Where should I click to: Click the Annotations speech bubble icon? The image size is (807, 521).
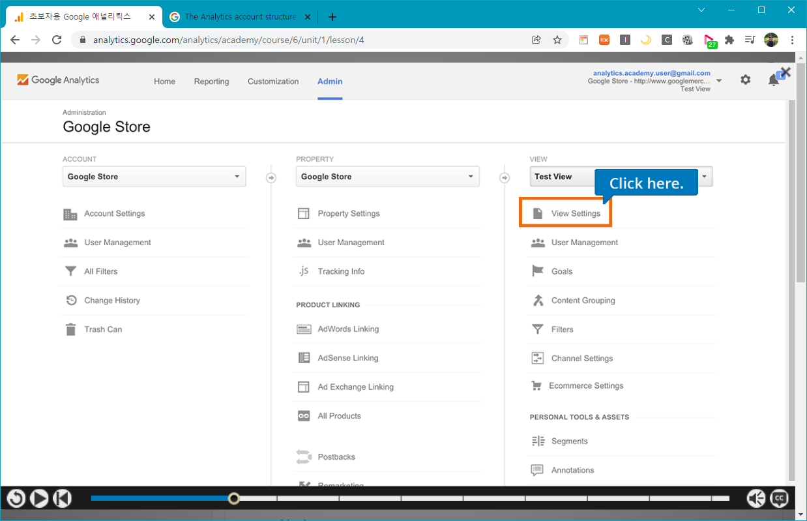pyautogui.click(x=538, y=470)
